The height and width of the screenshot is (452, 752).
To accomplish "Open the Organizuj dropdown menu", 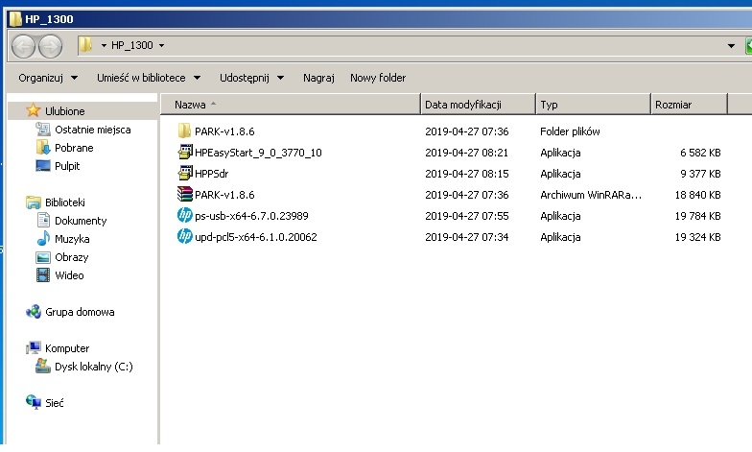I will [48, 78].
